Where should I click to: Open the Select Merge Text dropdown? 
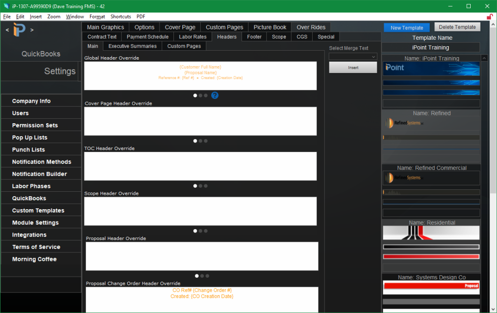pyautogui.click(x=353, y=56)
